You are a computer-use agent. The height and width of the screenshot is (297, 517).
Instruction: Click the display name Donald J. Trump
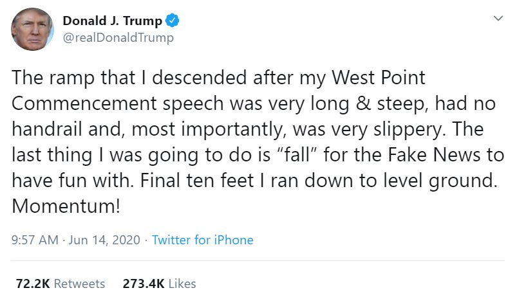pyautogui.click(x=113, y=21)
